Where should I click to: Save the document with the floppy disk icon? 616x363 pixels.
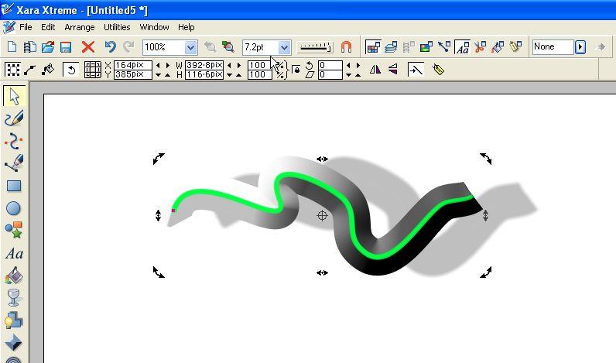click(x=66, y=47)
